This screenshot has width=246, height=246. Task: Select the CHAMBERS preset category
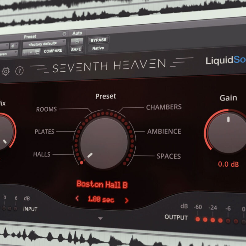164,107
